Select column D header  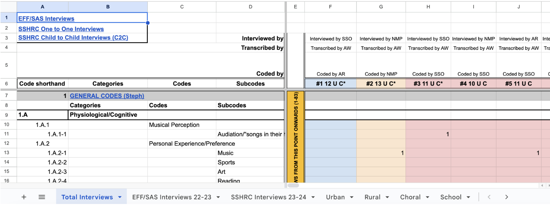click(250, 7)
